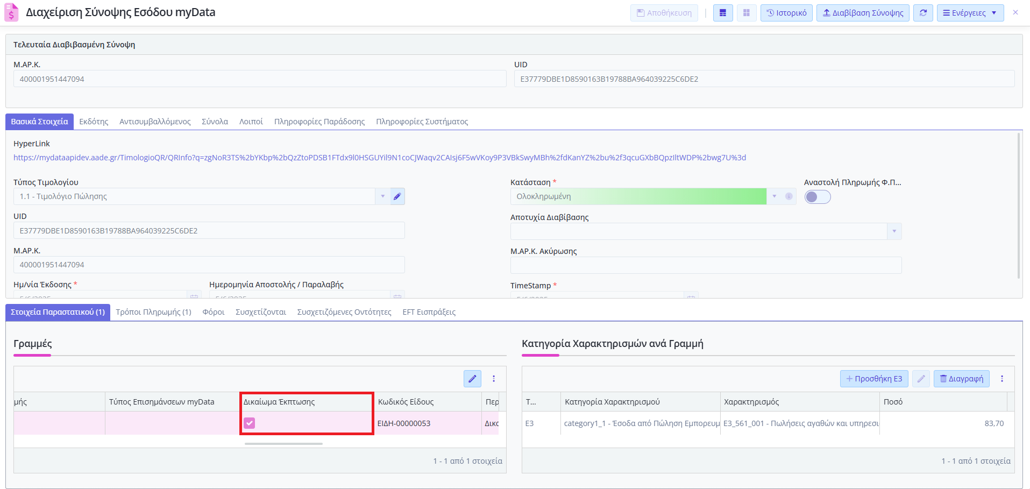Select cell ΕΙΔΗ-00000053
1030x489 pixels.
point(428,423)
